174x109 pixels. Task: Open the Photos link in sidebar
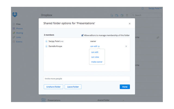(19, 28)
